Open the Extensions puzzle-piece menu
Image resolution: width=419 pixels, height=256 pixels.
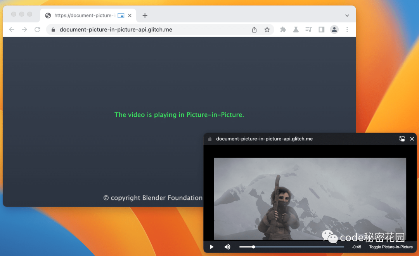click(283, 29)
